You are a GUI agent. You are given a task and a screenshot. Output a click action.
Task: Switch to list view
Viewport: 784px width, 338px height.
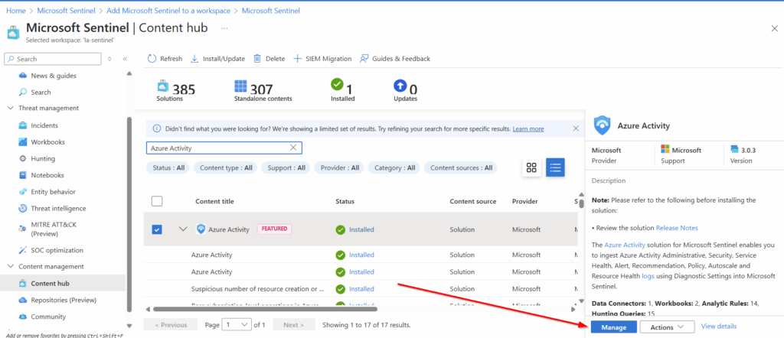(x=556, y=167)
